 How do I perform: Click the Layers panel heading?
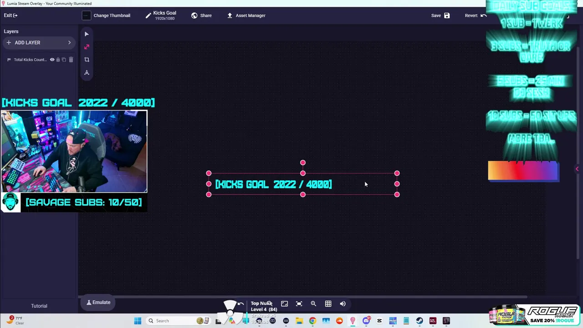(x=11, y=31)
